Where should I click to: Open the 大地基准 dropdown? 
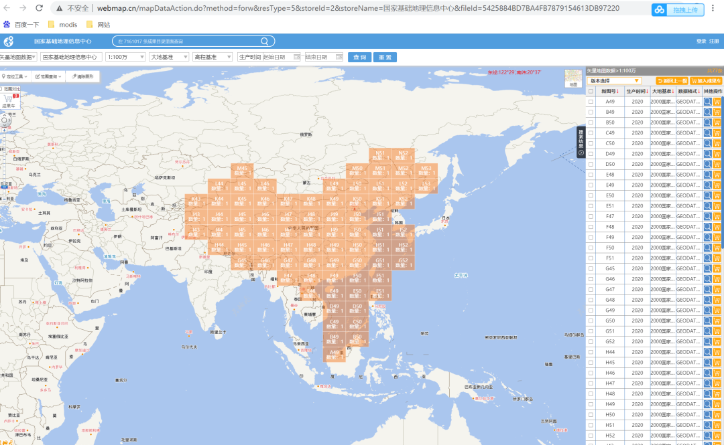click(169, 57)
